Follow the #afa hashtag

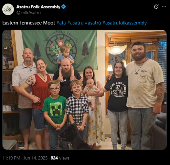tap(61, 23)
